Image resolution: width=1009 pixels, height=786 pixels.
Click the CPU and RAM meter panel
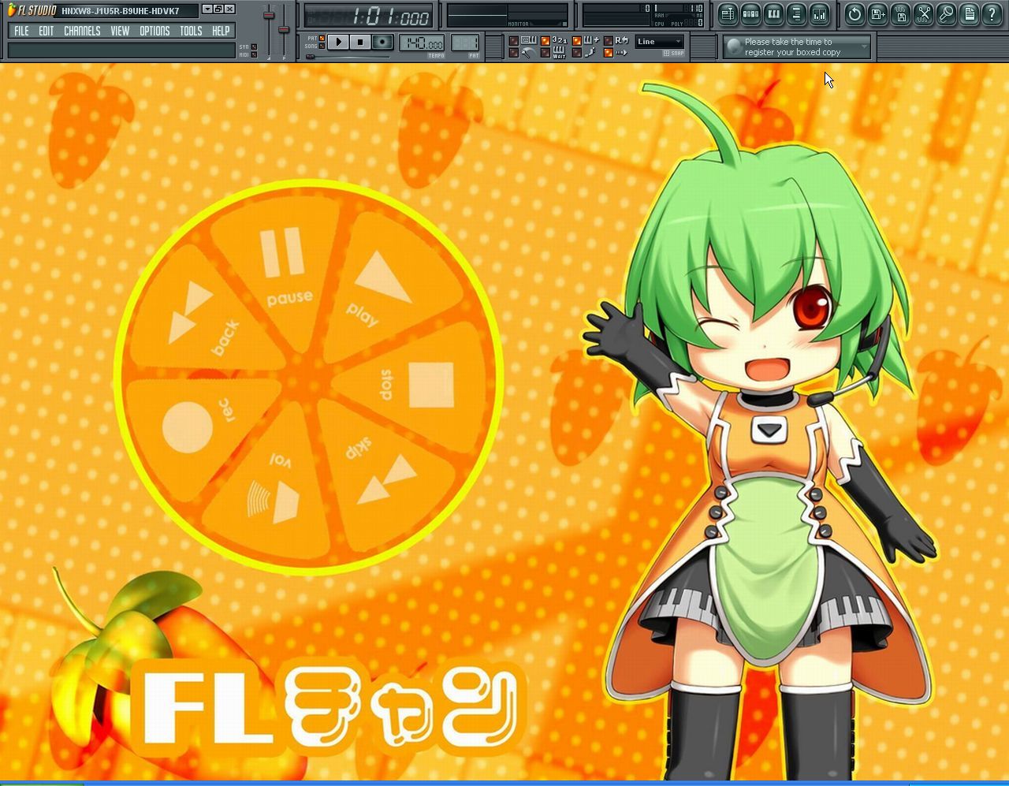(x=643, y=15)
